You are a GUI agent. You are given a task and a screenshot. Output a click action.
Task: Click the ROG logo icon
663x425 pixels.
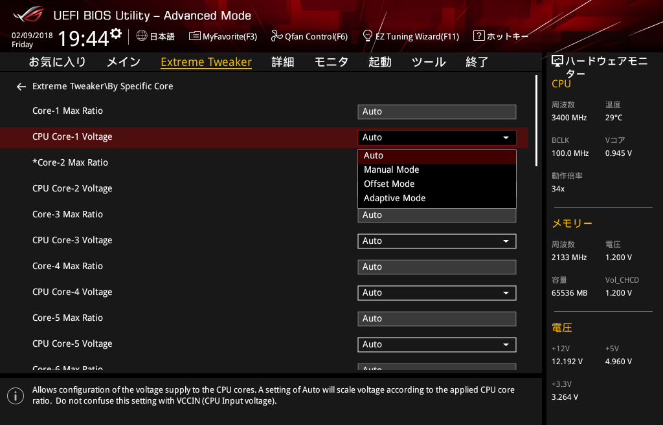click(x=28, y=14)
